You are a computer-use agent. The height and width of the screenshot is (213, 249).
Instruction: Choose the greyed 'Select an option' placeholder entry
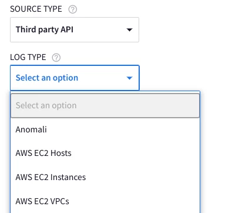pos(105,105)
